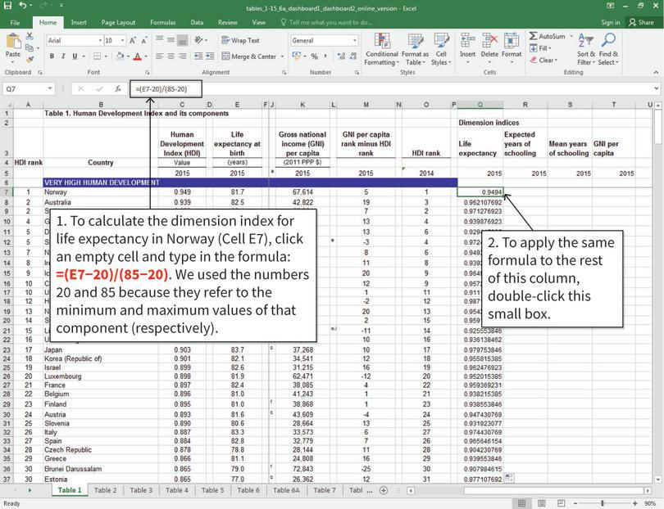Switch to the Insert ribbon tab
Viewport: 664px width, 509px height.
(x=79, y=22)
